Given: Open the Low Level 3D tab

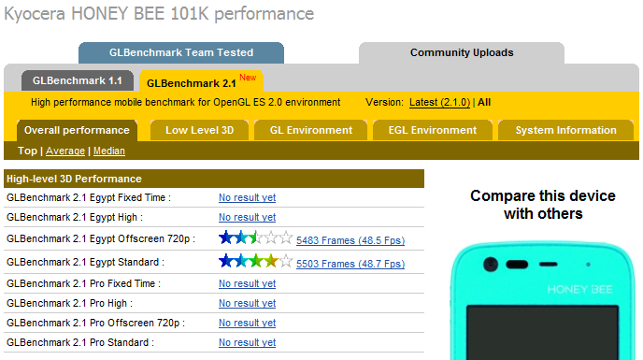Looking at the screenshot, I should 199,130.
